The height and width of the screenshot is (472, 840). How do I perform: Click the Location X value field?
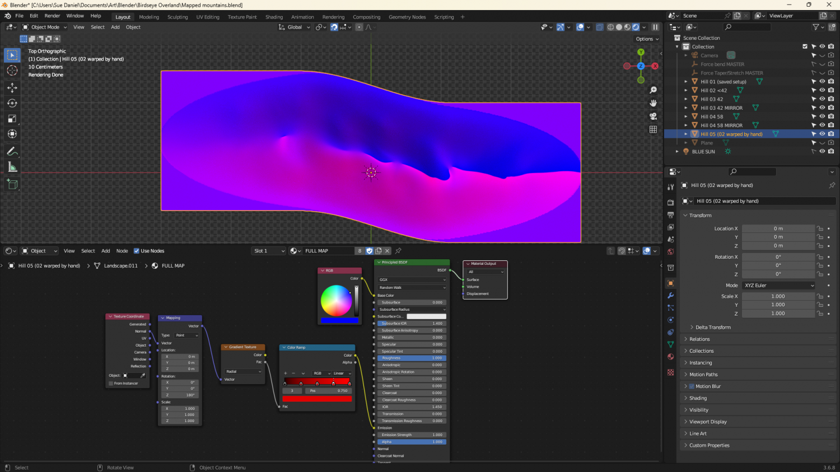pyautogui.click(x=778, y=228)
